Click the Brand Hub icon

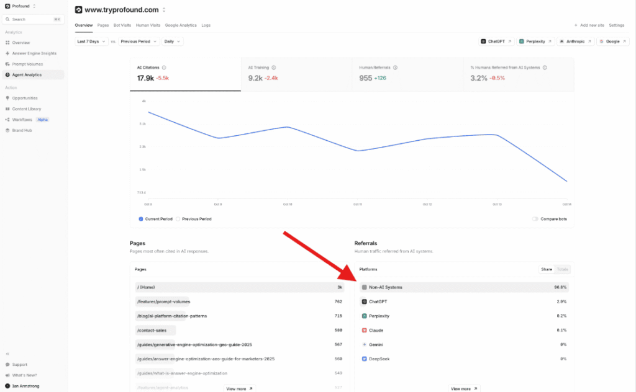click(x=7, y=130)
